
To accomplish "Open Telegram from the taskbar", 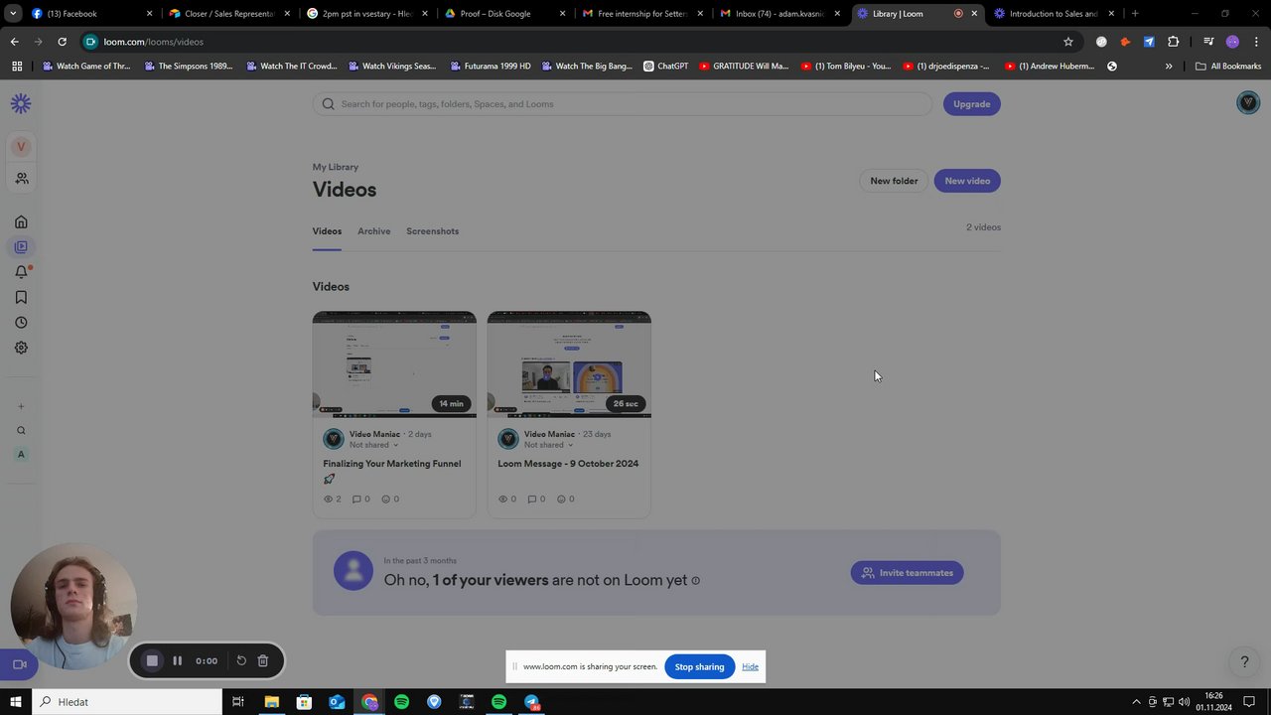I will coord(532,702).
